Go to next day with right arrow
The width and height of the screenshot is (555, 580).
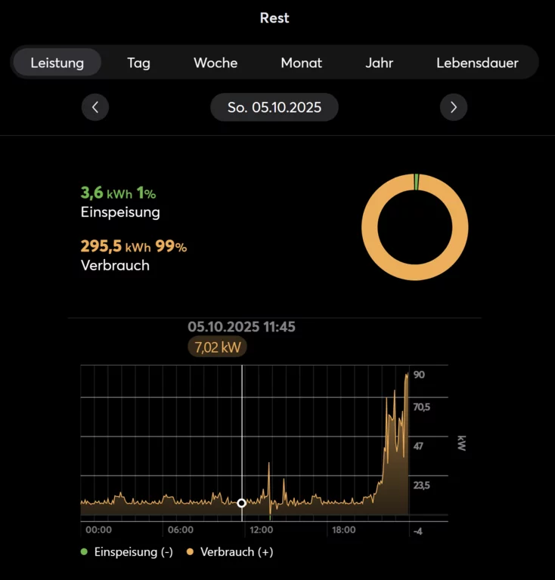(x=454, y=107)
